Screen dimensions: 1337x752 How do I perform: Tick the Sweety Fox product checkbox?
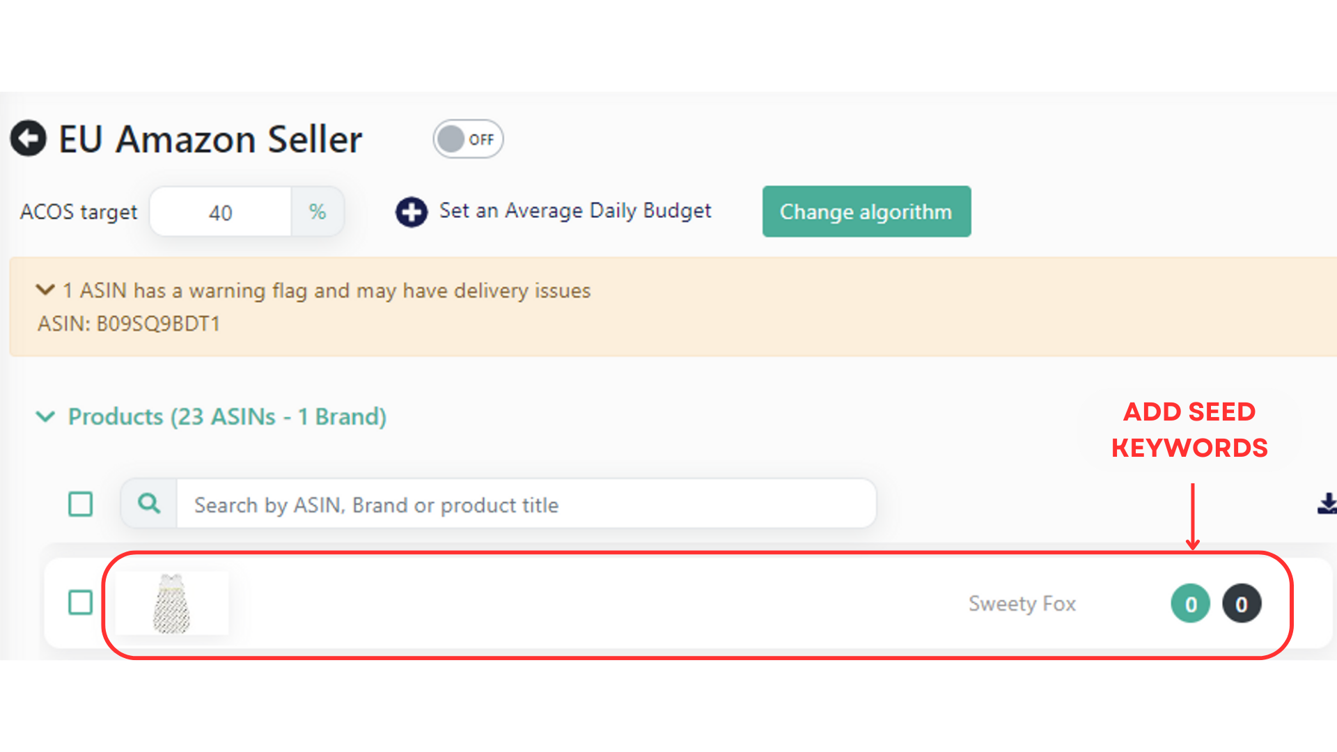(x=81, y=602)
